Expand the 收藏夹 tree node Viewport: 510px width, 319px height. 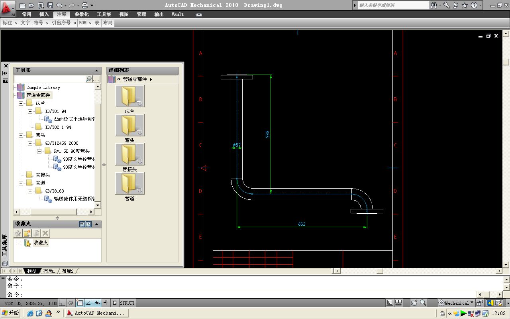(x=19, y=243)
